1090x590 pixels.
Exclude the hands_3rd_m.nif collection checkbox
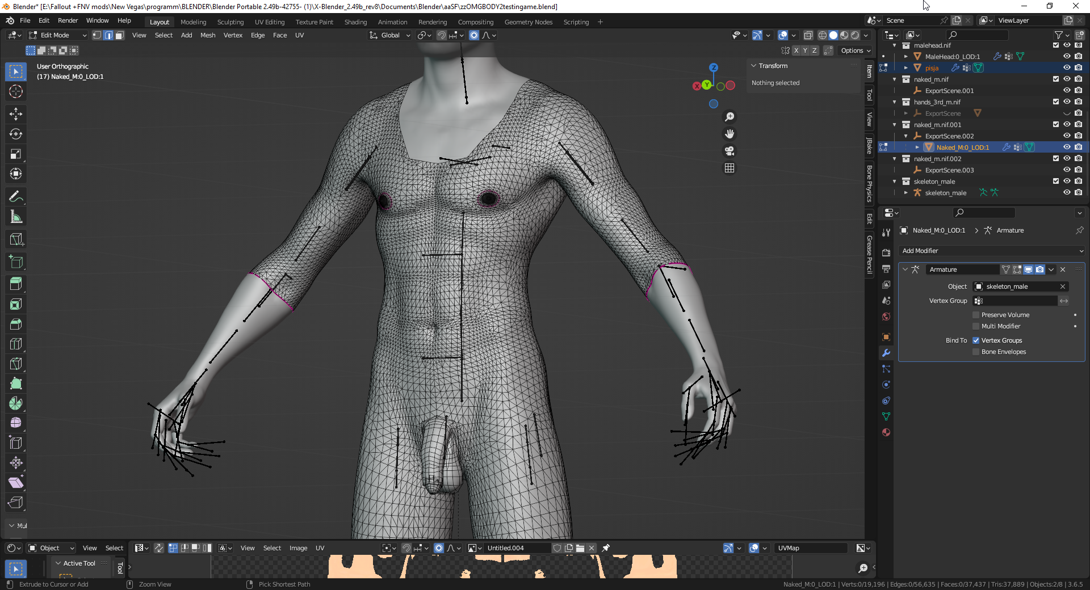point(1056,102)
